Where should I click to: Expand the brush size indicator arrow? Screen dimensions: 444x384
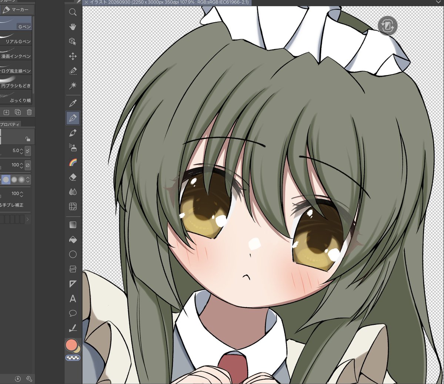[x=28, y=219]
